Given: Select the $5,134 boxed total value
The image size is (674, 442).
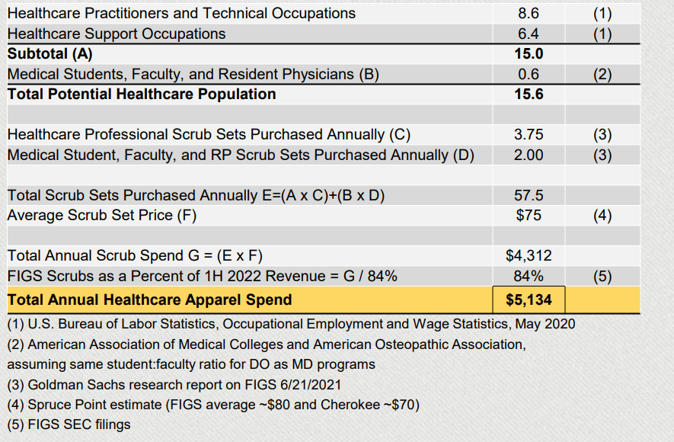Looking at the screenshot, I should pyautogui.click(x=529, y=299).
